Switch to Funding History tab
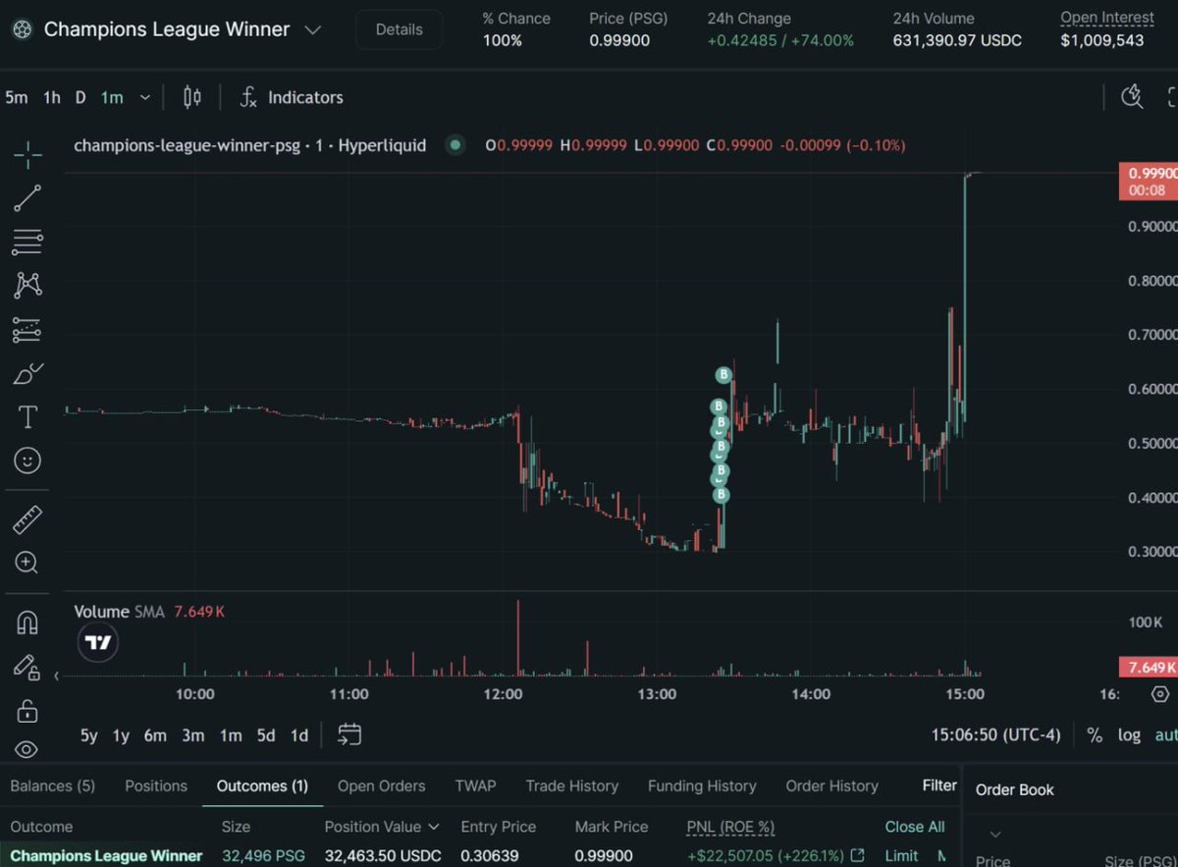 [702, 786]
